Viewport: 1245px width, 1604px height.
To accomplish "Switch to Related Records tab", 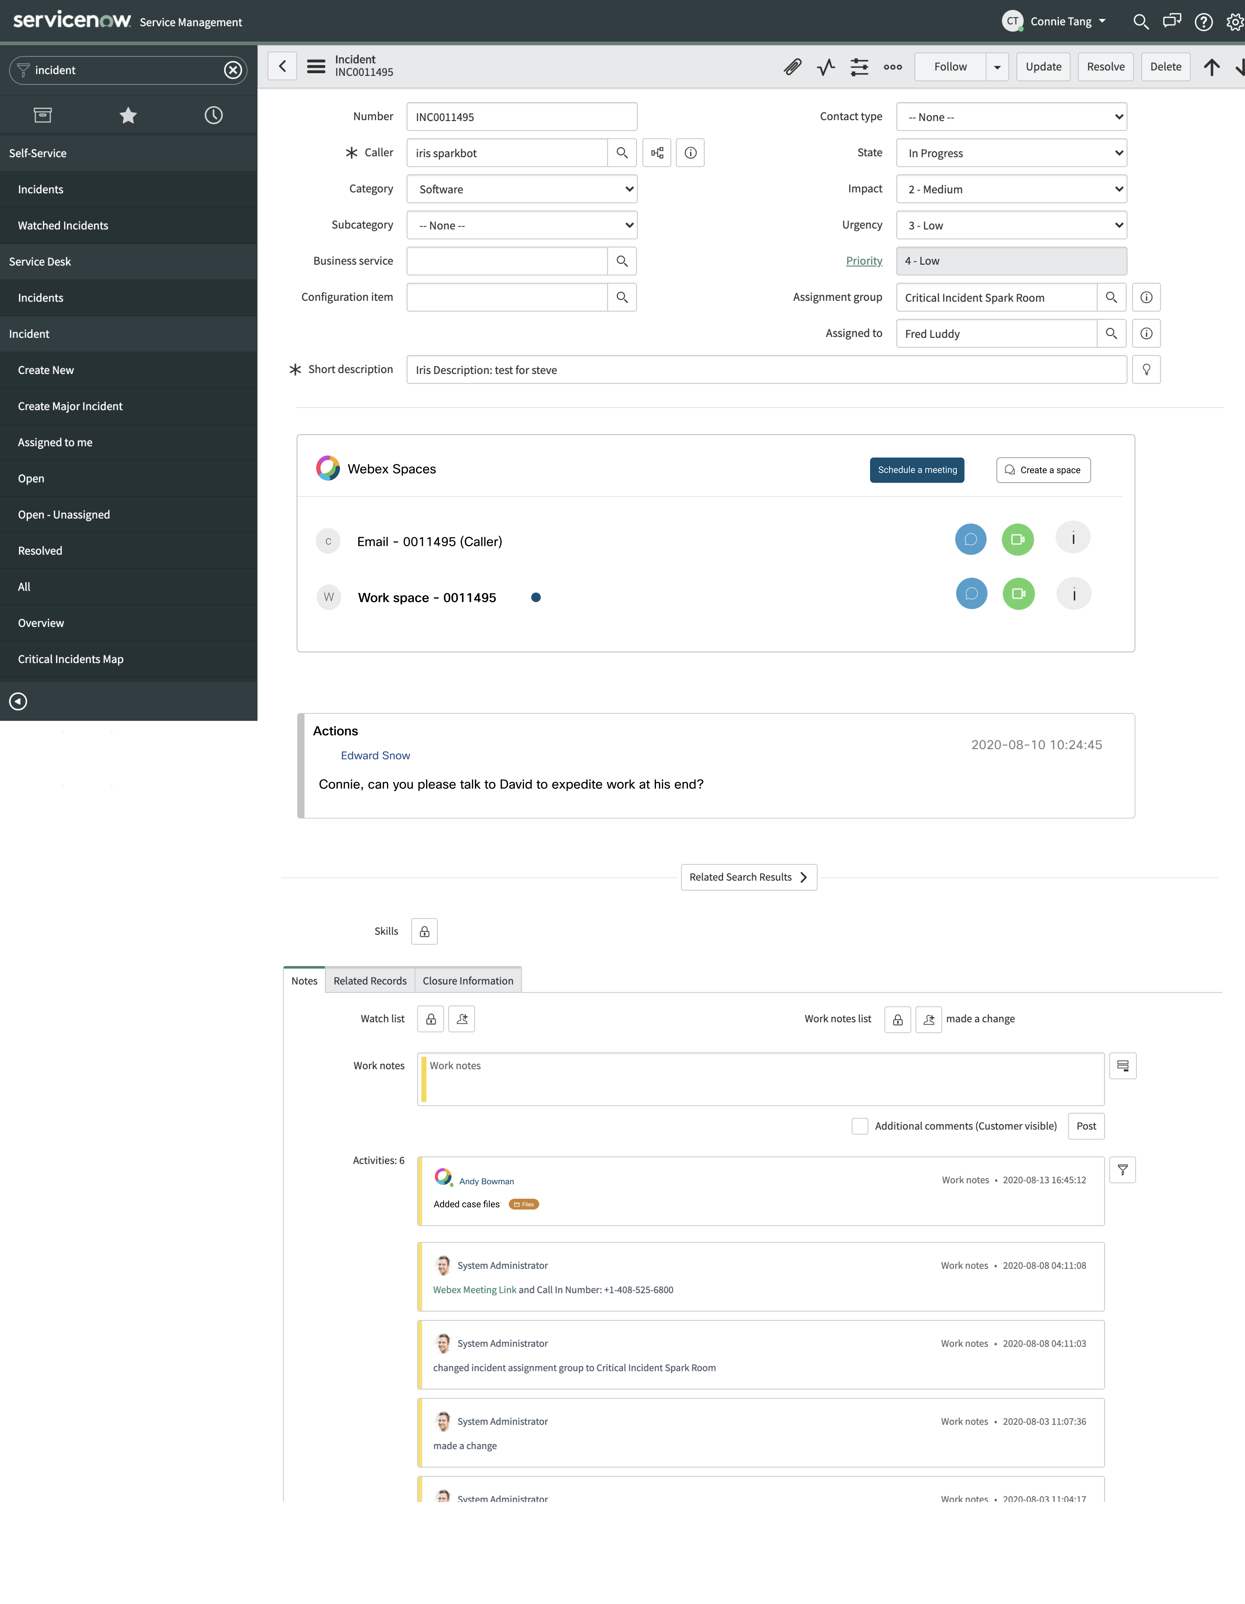I will [x=370, y=980].
